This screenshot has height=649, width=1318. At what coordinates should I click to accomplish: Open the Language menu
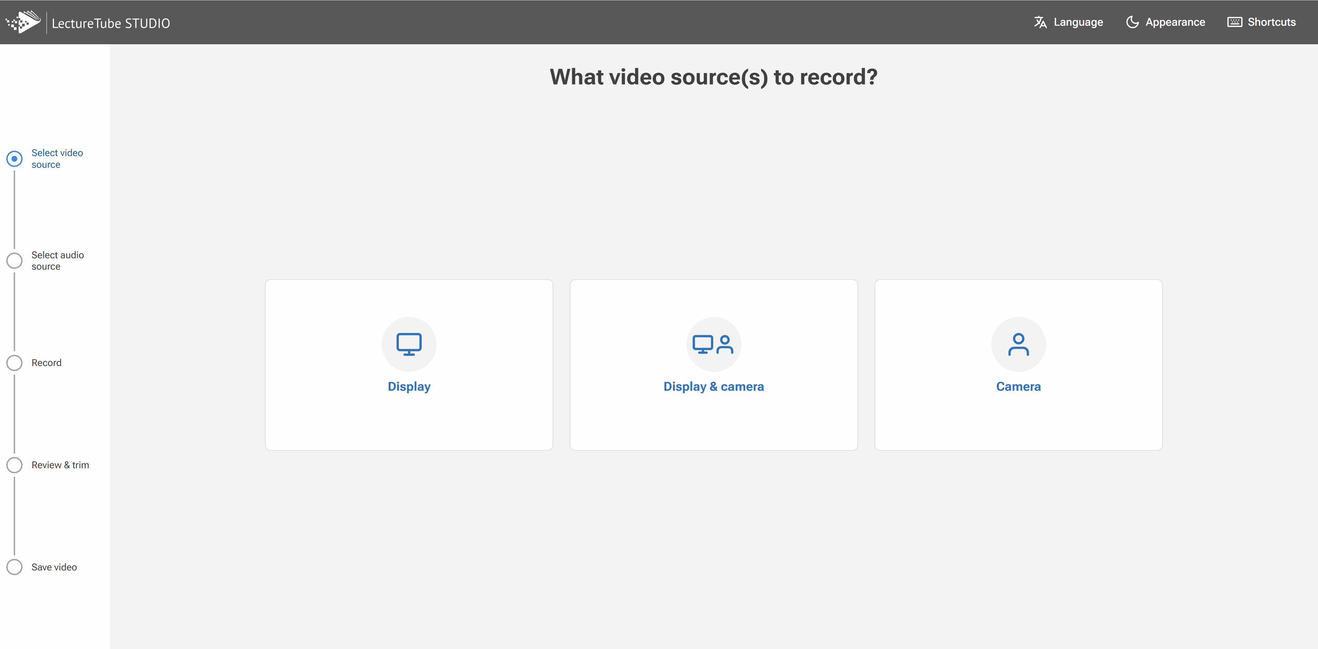(x=1068, y=22)
